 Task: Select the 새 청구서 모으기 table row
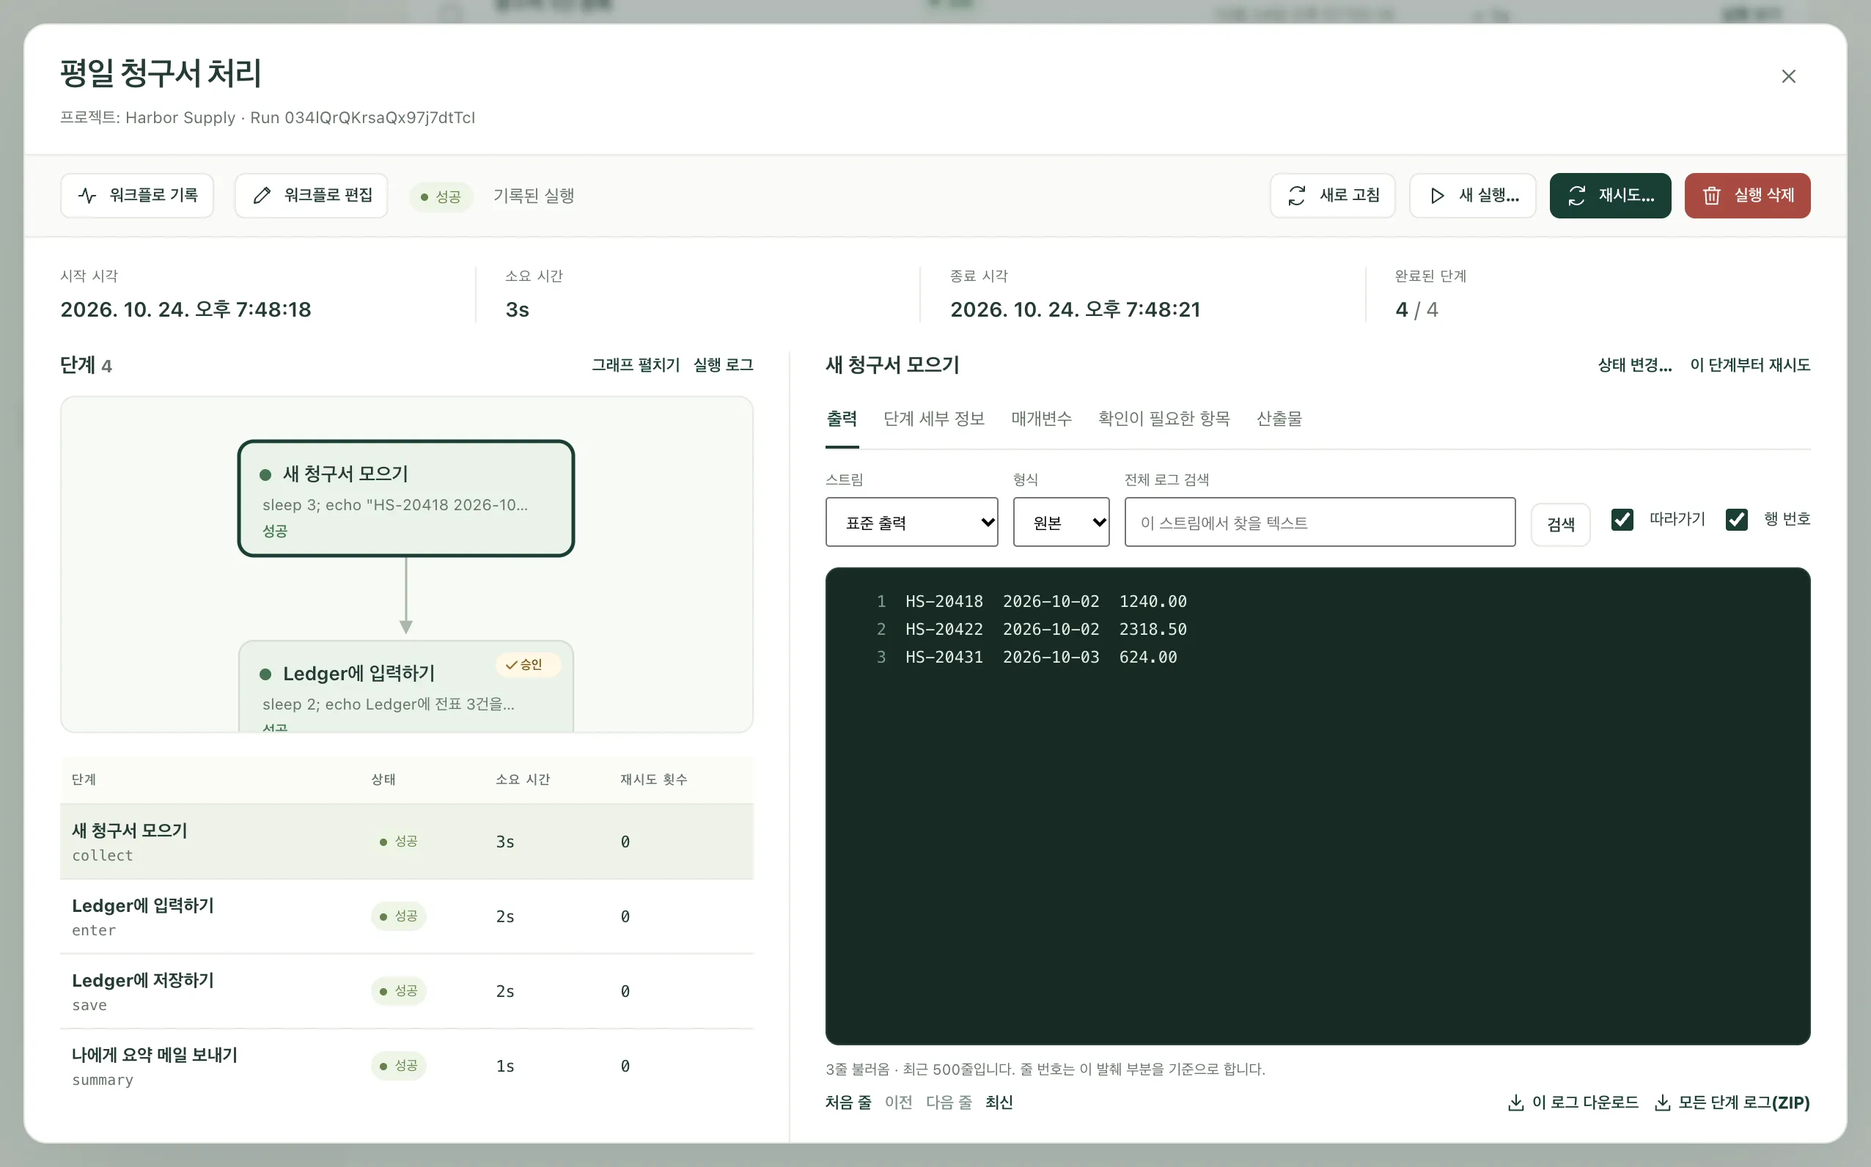407,842
